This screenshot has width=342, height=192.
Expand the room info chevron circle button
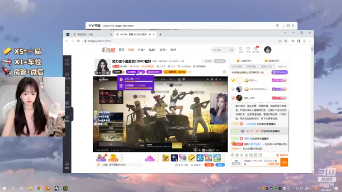tap(224, 72)
